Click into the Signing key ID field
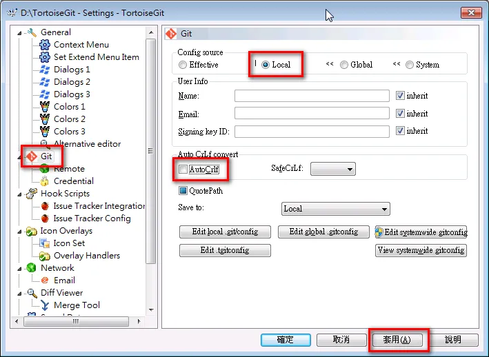The image size is (489, 357). [x=312, y=132]
